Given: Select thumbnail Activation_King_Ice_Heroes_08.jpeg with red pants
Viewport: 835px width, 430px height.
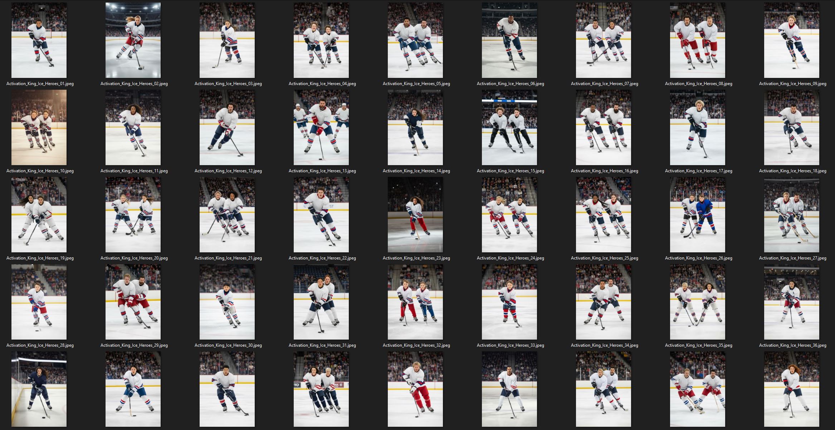Looking at the screenshot, I should (698, 40).
